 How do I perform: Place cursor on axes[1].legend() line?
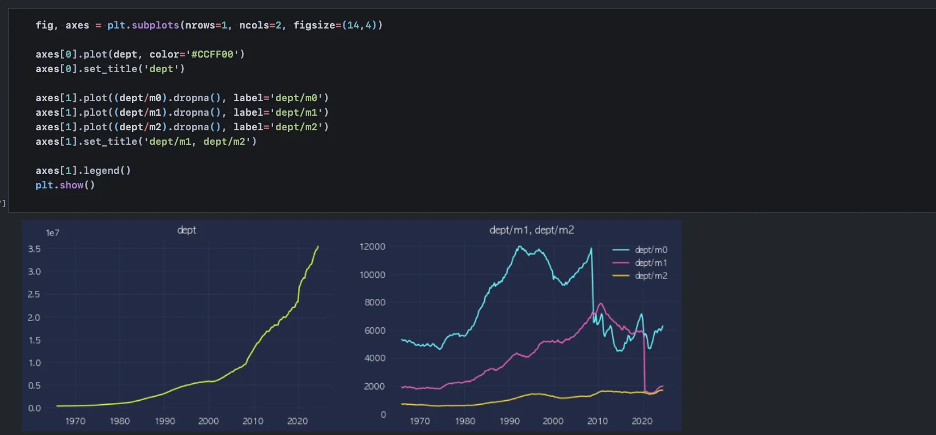[x=83, y=170]
